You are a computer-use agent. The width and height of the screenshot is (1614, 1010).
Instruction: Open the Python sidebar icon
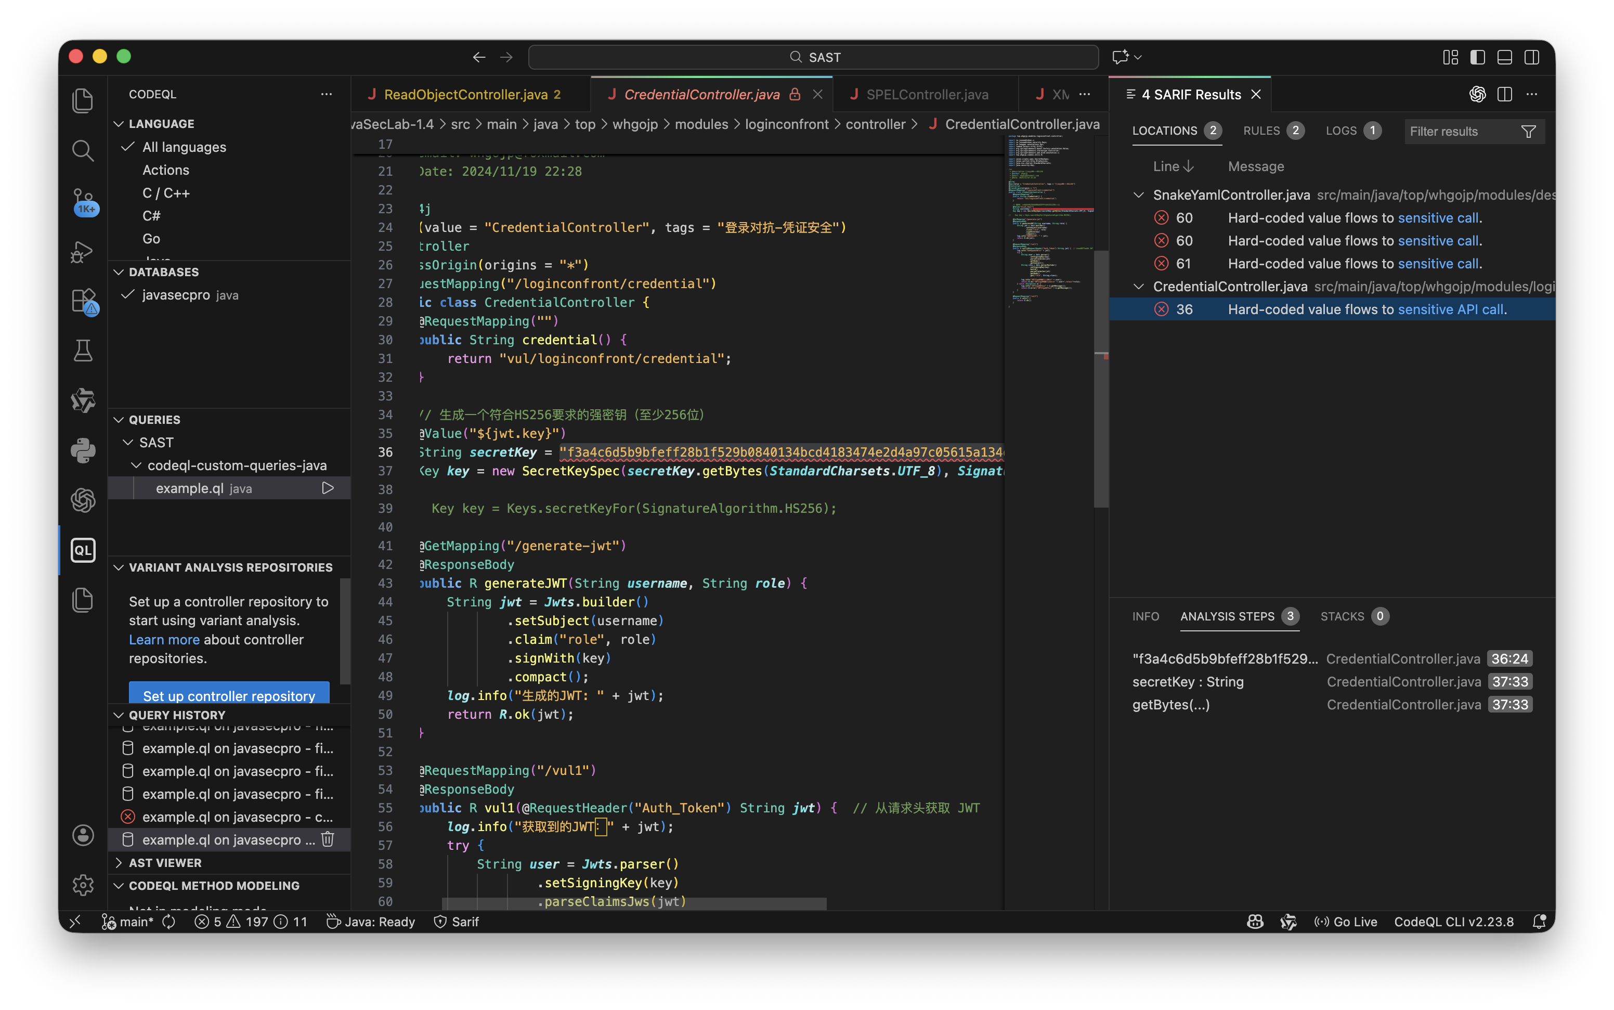tap(83, 450)
